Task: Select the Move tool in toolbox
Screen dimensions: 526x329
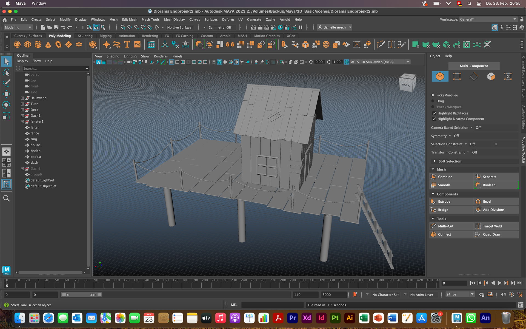Action: (x=6, y=94)
